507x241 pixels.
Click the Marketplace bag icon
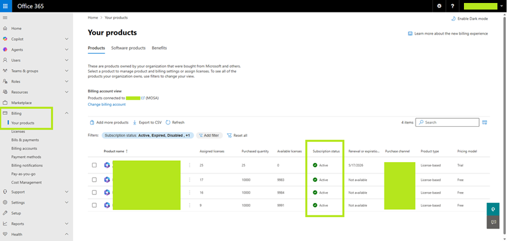click(x=5, y=102)
